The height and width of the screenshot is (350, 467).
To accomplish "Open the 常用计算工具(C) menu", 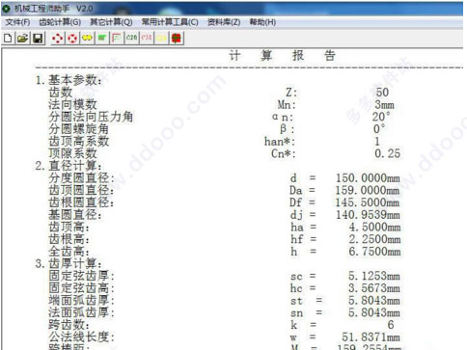I will click(x=170, y=22).
